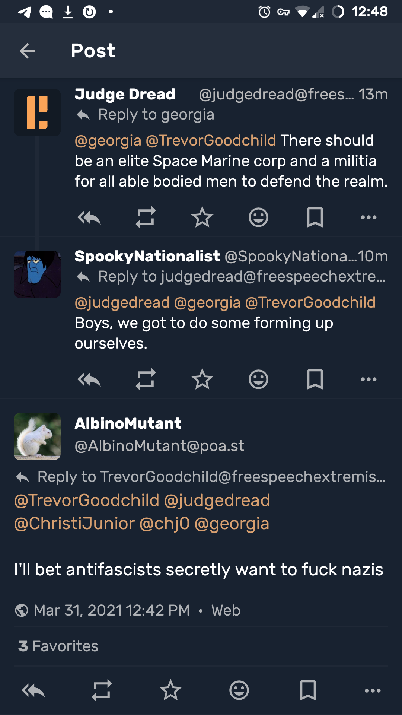Tap the @TrevorGoodchild mention in Judge Dread's post

[x=211, y=141]
